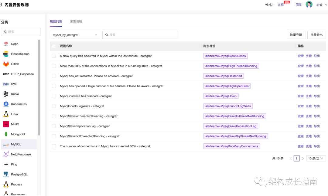
Task: Open the 超管 user menu dropdown
Action: (x=321, y=5)
